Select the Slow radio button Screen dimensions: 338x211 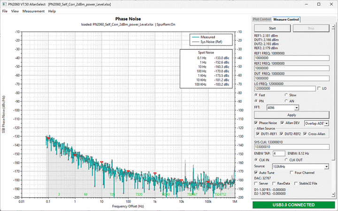286,95
